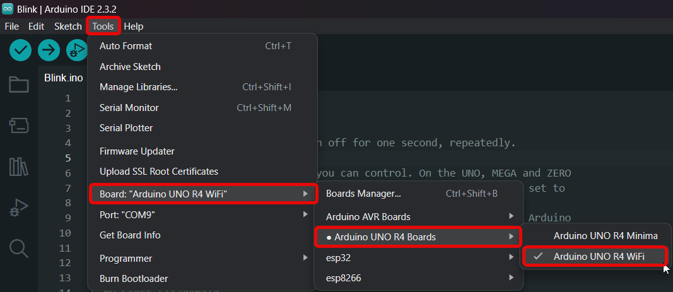Viewport: 673px width, 292px height.
Task: Select the checked Arduino UNO R4 WiFi board
Action: click(596, 256)
